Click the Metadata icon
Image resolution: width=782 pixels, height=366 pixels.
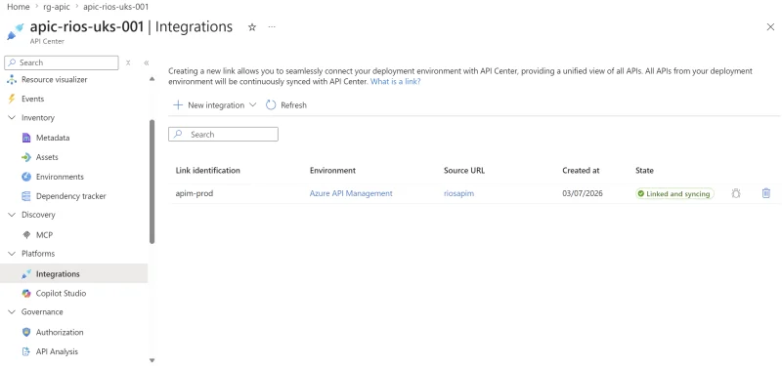26,138
